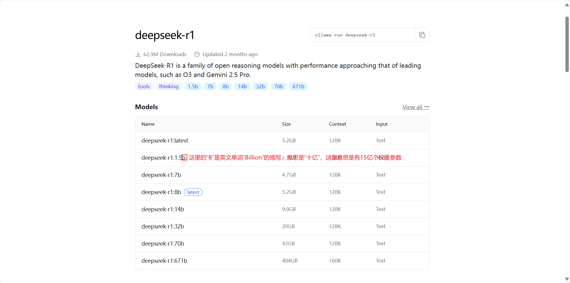The height and width of the screenshot is (283, 570).
Task: Click the vertical scrollbar thumb
Action: (x=567, y=44)
